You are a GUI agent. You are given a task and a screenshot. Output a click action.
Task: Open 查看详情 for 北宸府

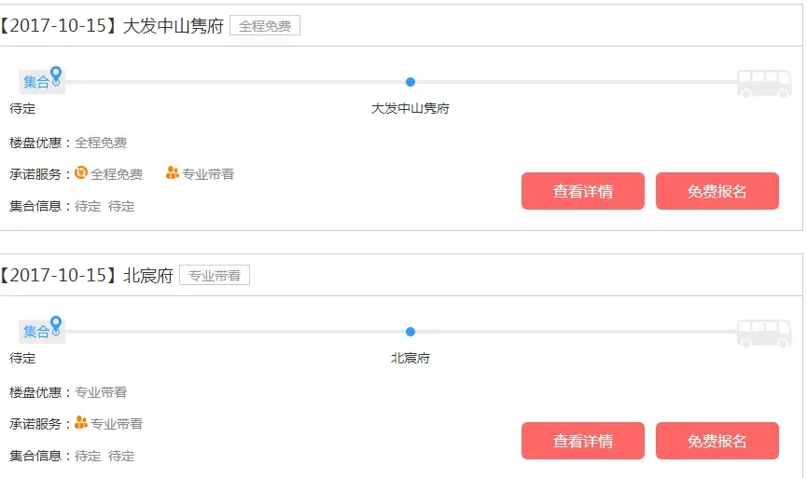582,441
